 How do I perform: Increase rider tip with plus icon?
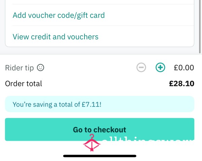click(160, 67)
